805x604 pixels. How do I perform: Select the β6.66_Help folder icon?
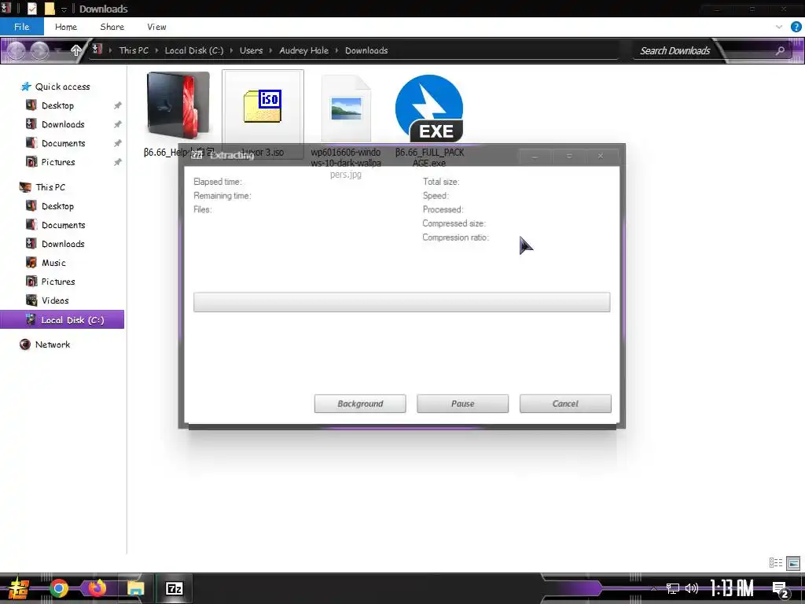pyautogui.click(x=178, y=106)
